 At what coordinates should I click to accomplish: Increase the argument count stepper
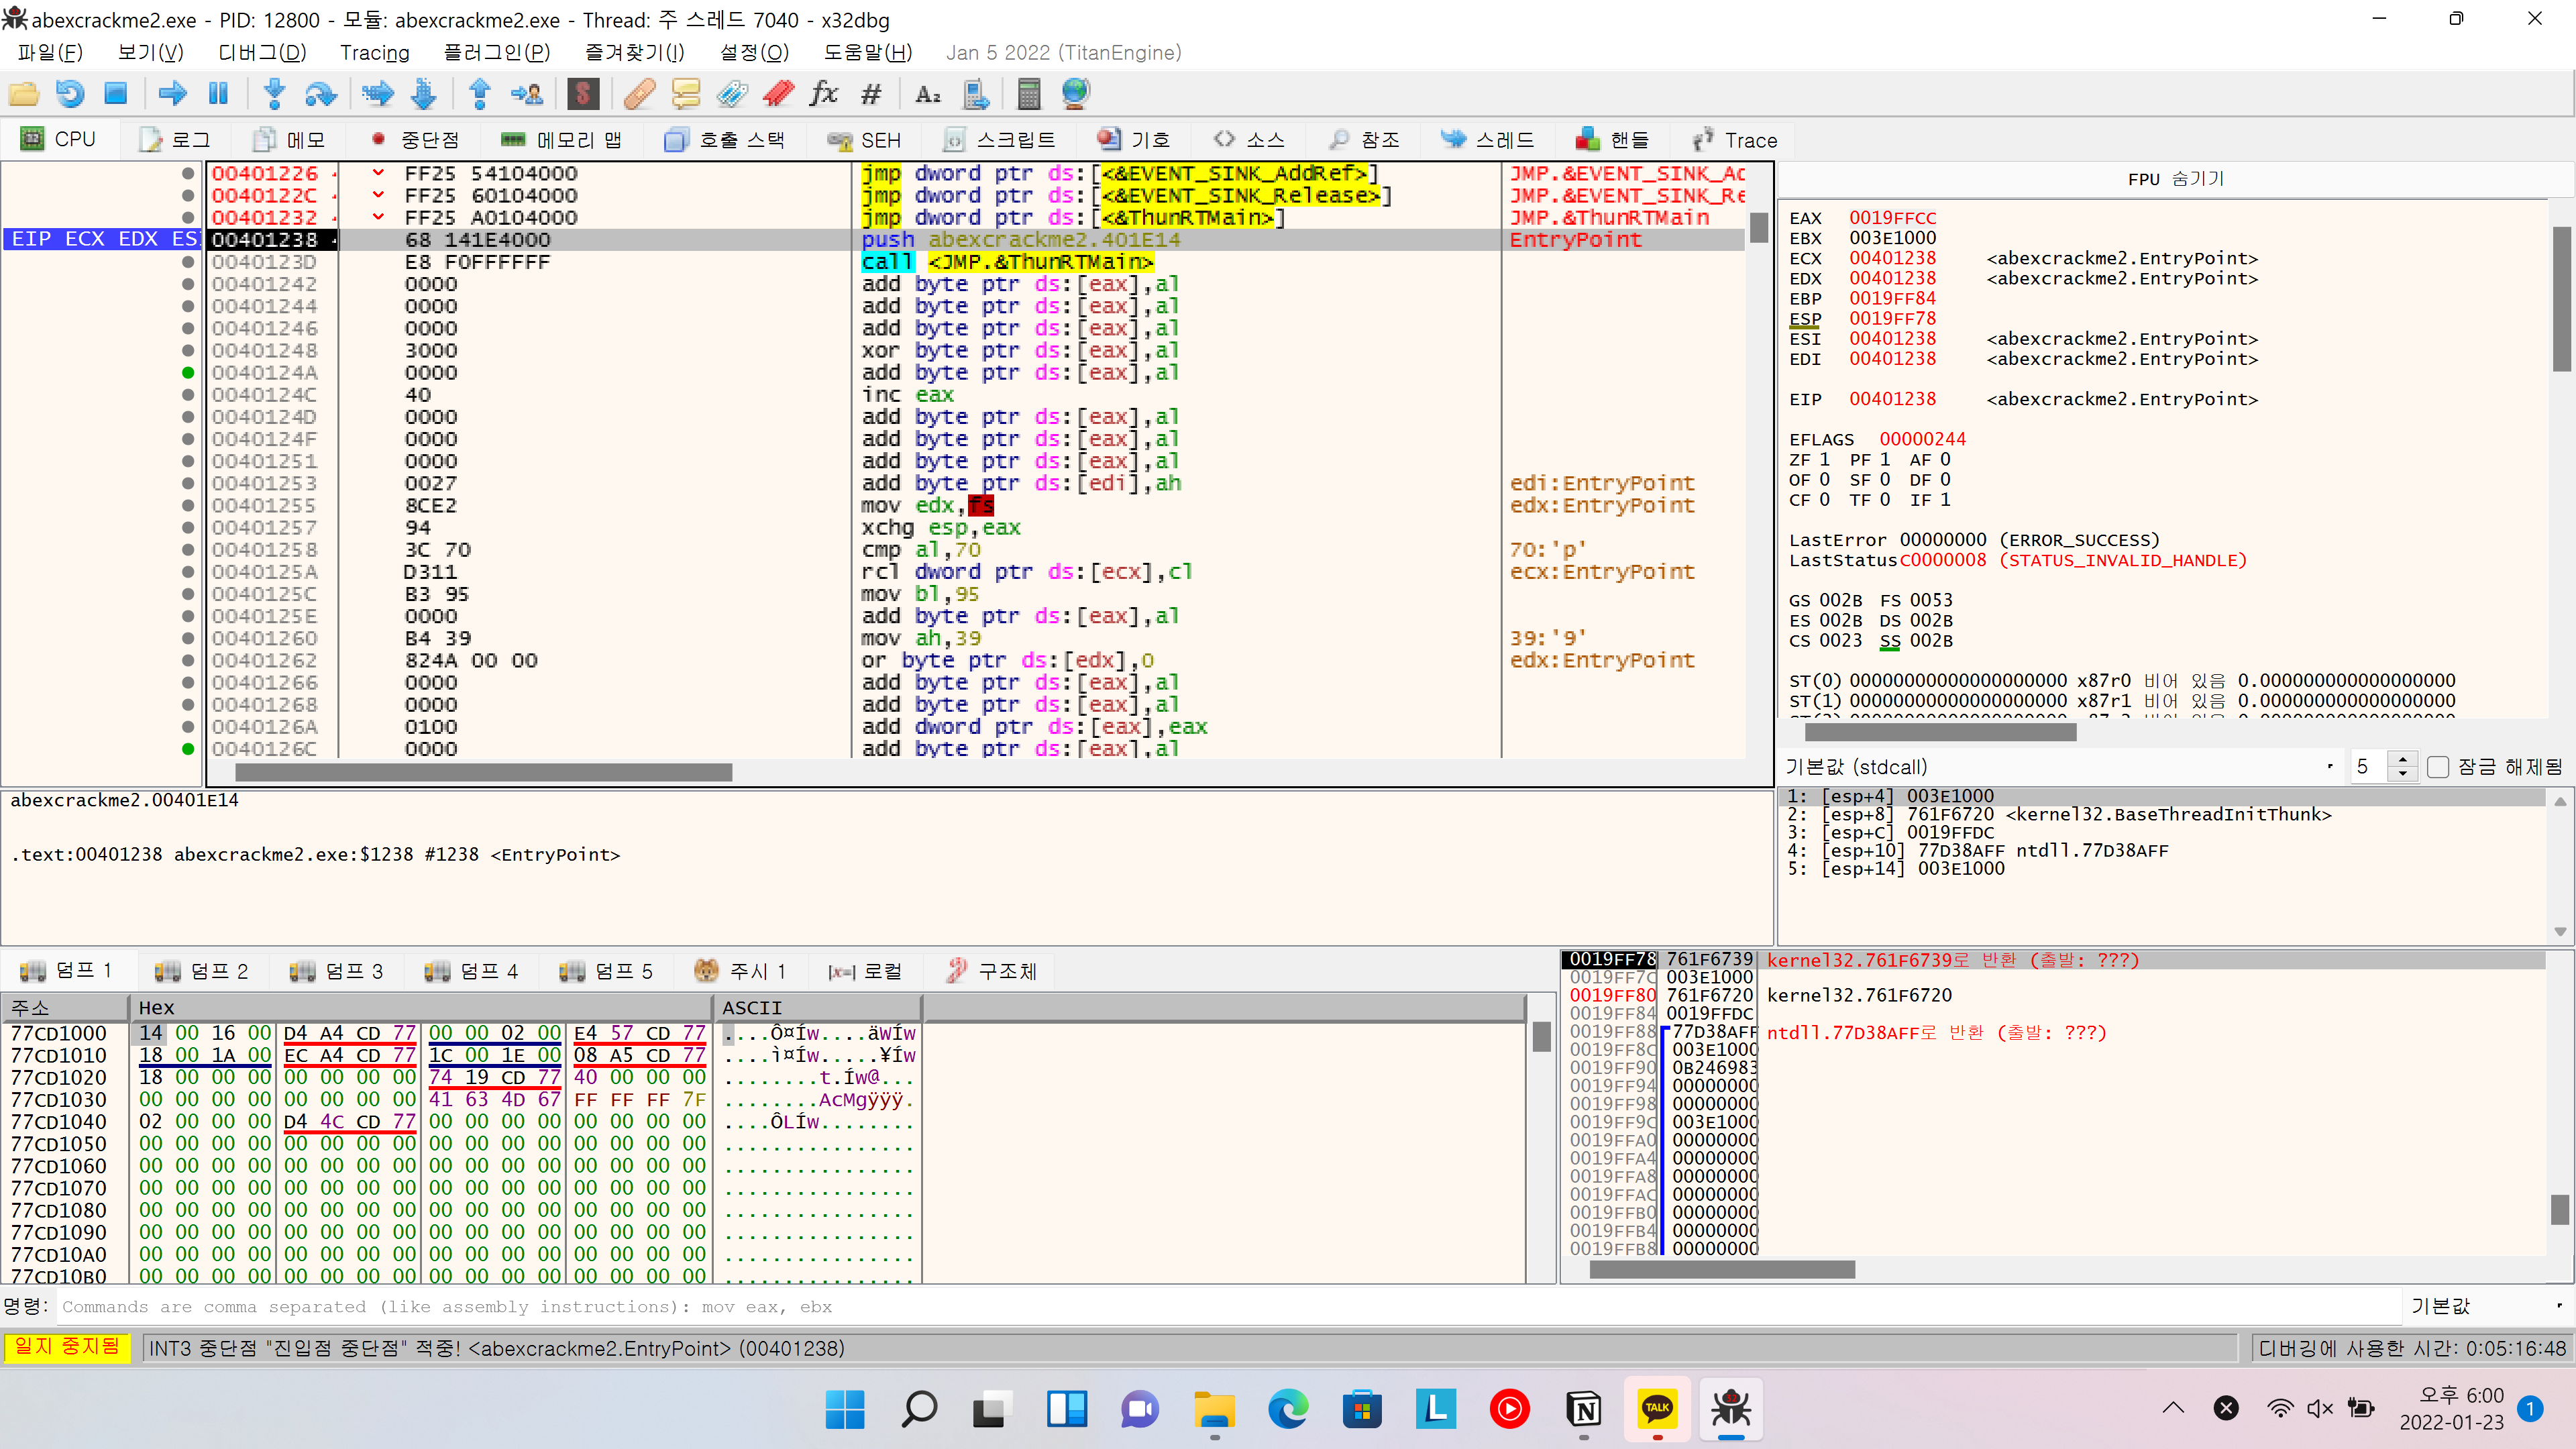point(2403,759)
